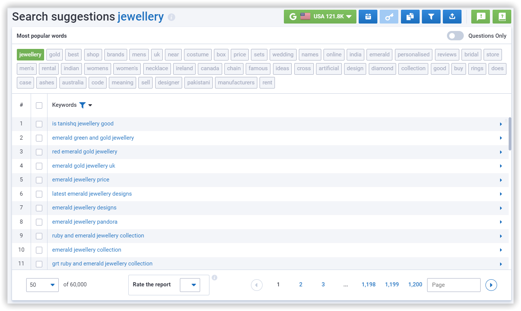
Task: Select the key-shaped keywords icon
Action: pos(389,16)
